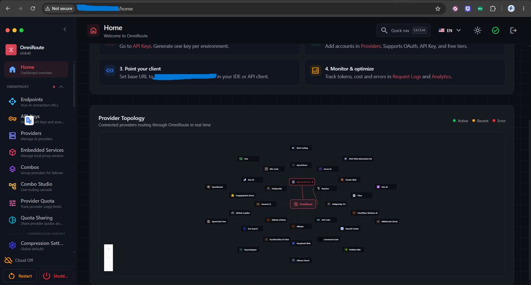Viewport: 531px width, 285px height.
Task: Toggle the light/dark theme sun icon
Action: click(477, 30)
